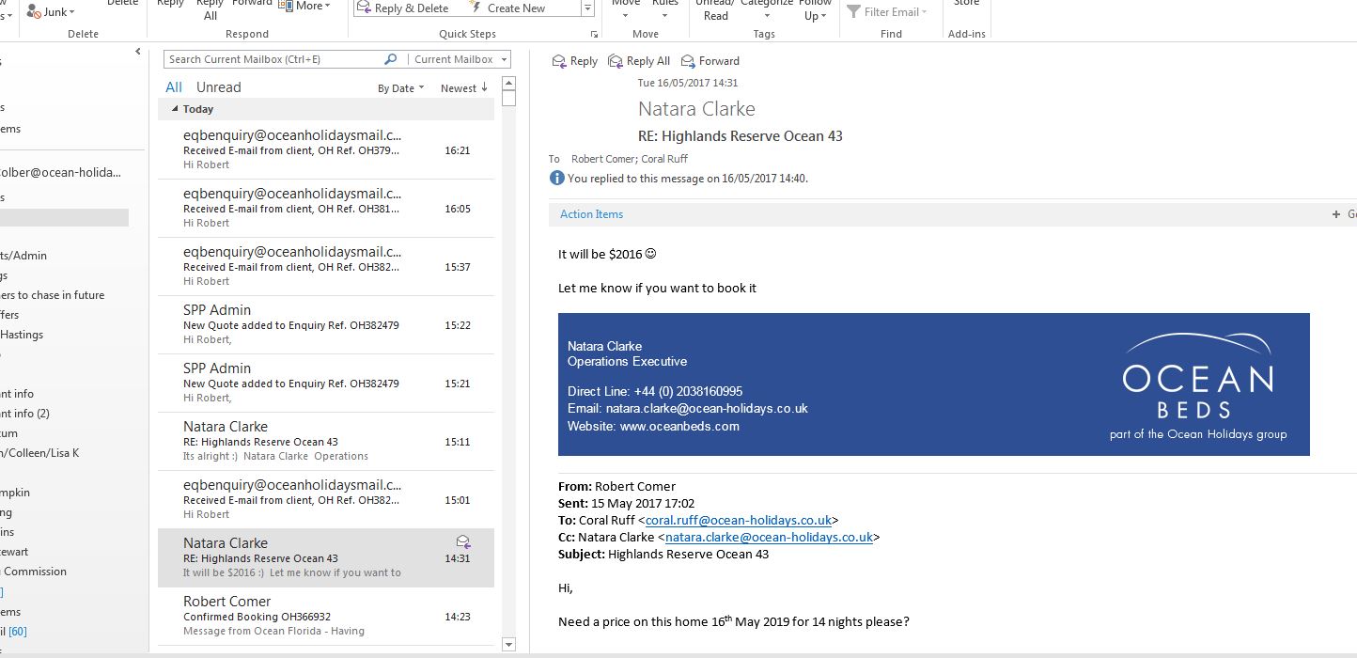Click the Forward icon in the reading pane
Screen dimensions: 1357x658
click(x=688, y=61)
